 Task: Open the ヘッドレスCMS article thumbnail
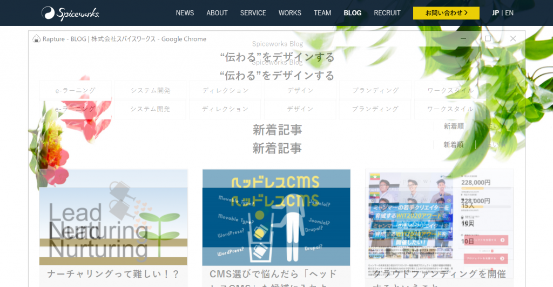click(x=276, y=217)
